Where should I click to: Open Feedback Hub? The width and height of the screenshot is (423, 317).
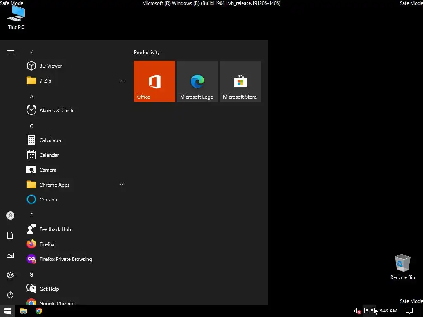pyautogui.click(x=76, y=229)
